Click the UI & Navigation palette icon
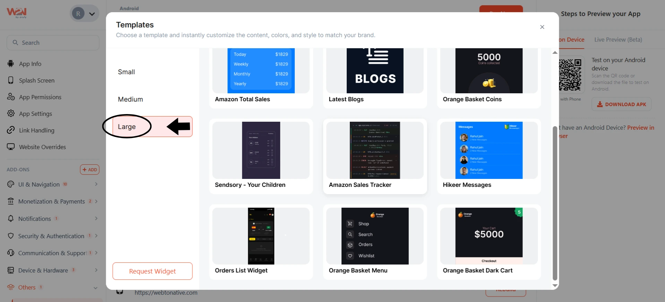The height and width of the screenshot is (302, 665). click(11, 184)
